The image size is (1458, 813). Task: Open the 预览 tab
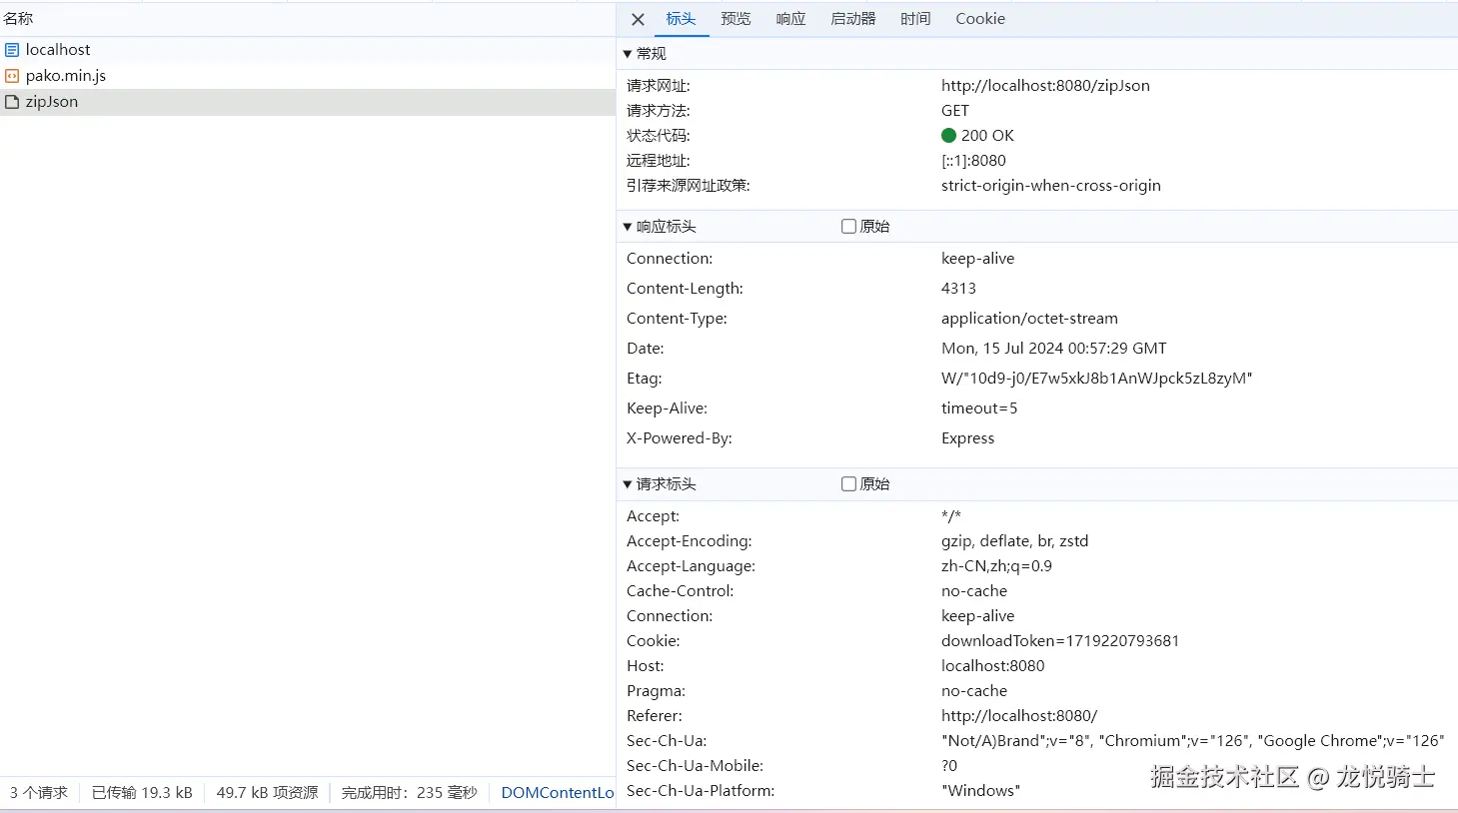pyautogui.click(x=735, y=19)
